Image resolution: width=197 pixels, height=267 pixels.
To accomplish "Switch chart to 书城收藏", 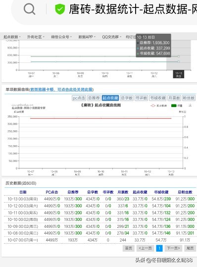I will tap(158, 98).
